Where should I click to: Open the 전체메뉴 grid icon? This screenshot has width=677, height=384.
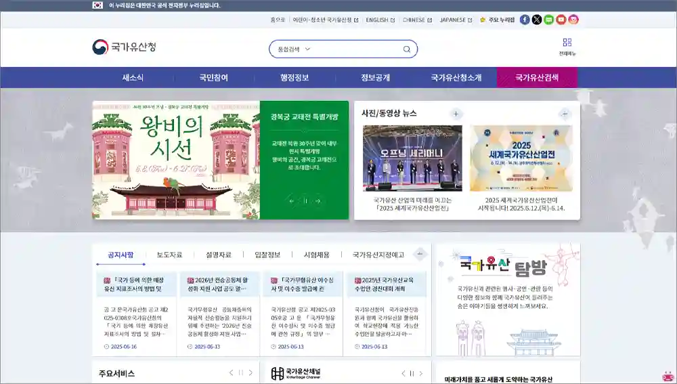(x=567, y=43)
